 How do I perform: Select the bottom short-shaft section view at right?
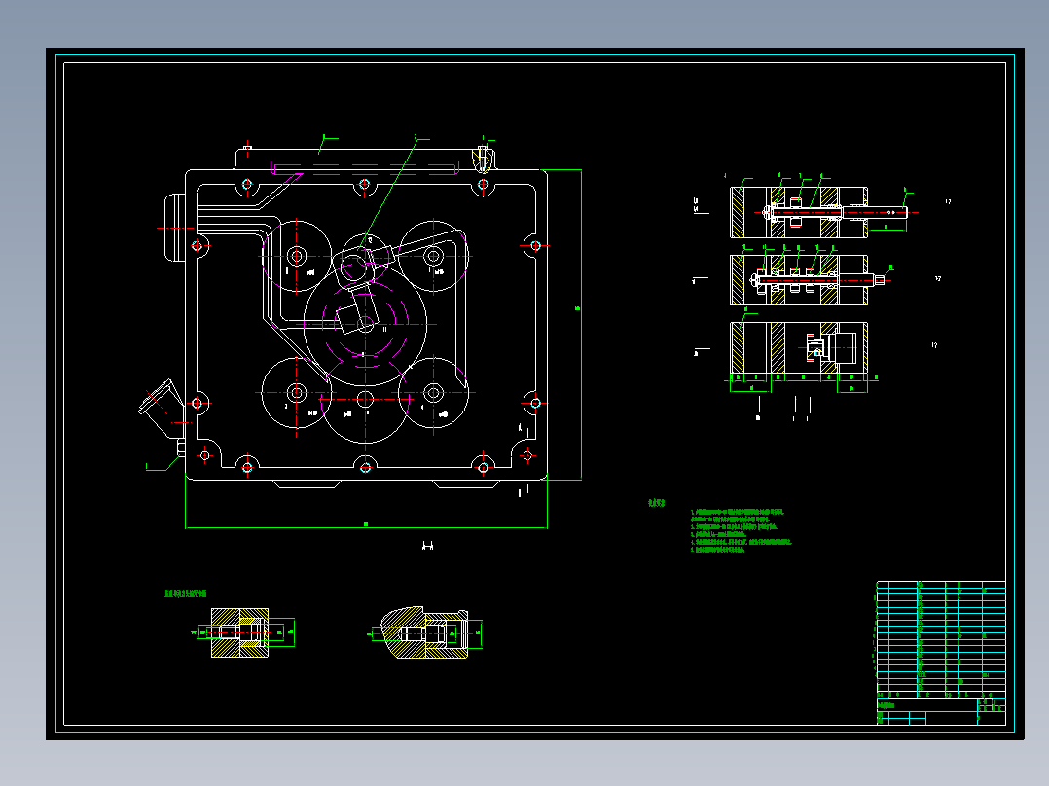click(x=799, y=348)
